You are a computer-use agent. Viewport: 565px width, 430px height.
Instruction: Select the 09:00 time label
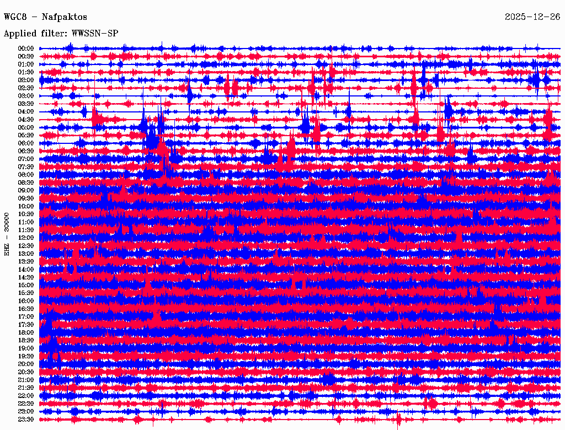(x=26, y=191)
